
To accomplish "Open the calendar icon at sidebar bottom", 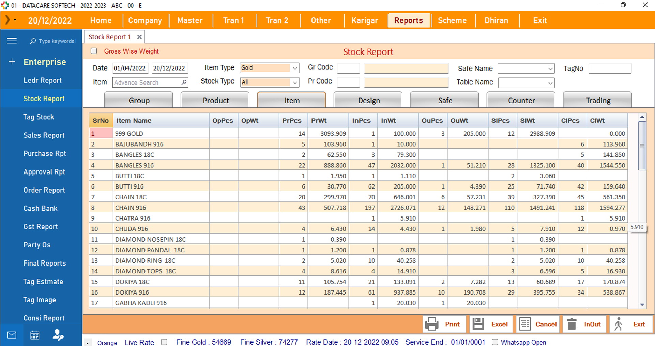I will (x=35, y=335).
